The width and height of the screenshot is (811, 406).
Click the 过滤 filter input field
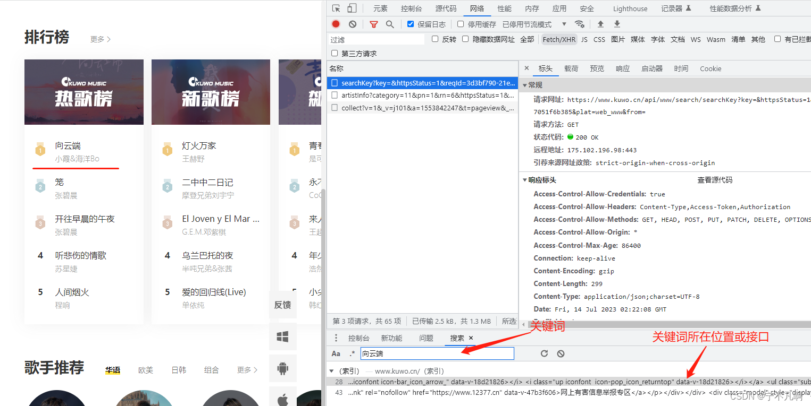point(376,39)
